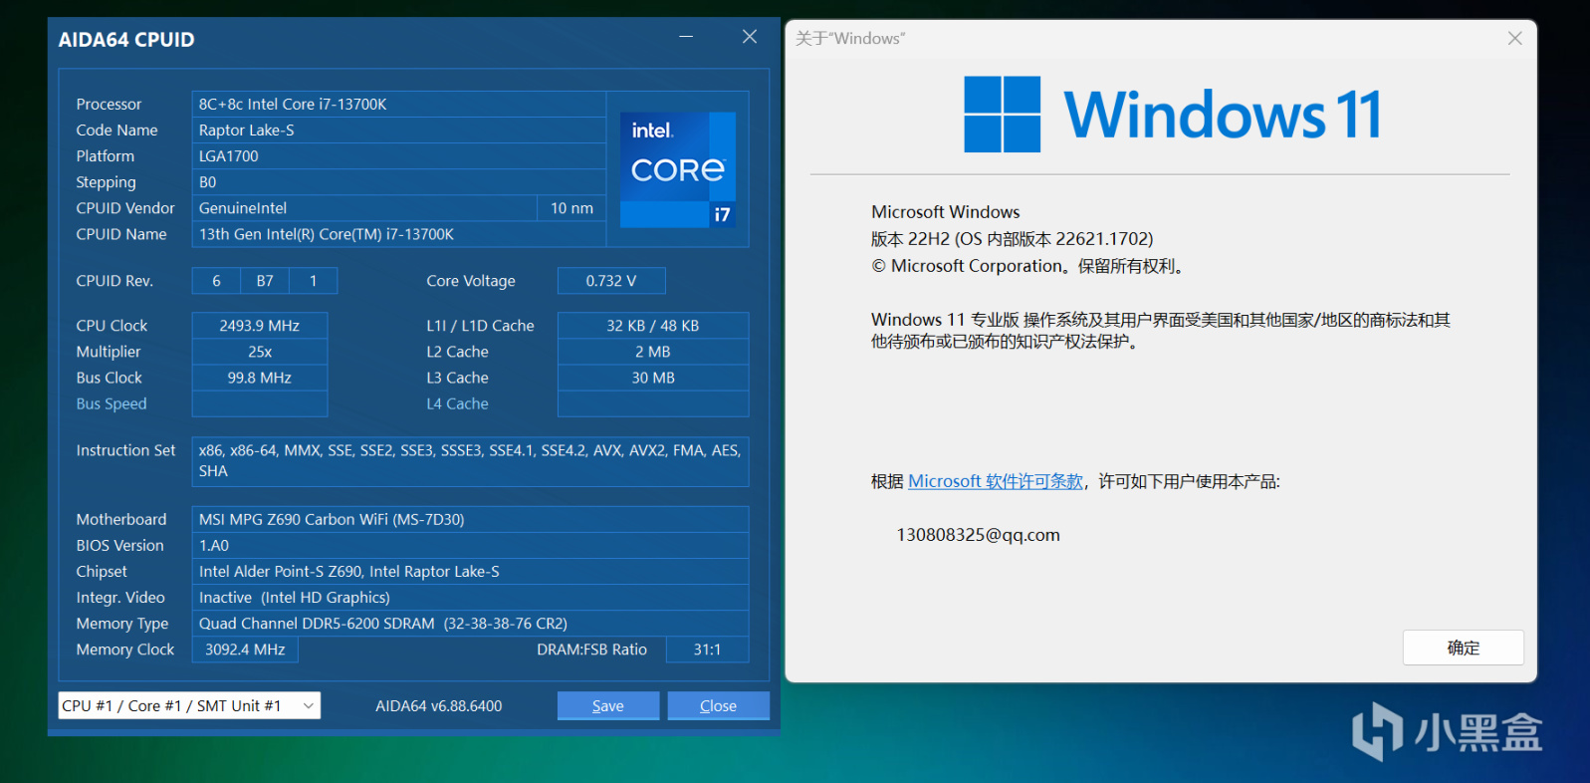
Task: Click the Bus Clock value 99.8 MHz
Action: coord(260,378)
